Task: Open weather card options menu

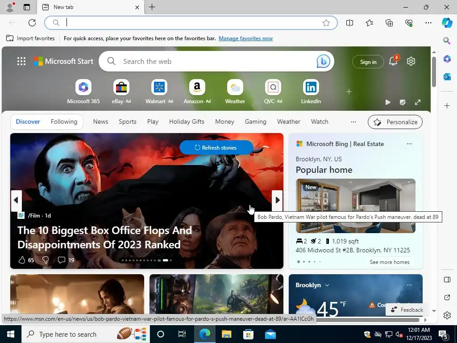Action: coord(409,285)
